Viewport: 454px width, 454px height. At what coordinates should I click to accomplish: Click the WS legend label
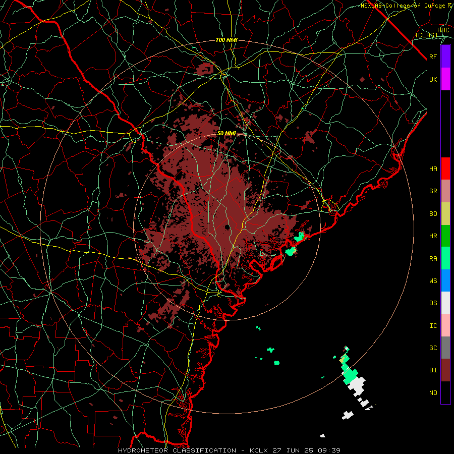tap(433, 280)
